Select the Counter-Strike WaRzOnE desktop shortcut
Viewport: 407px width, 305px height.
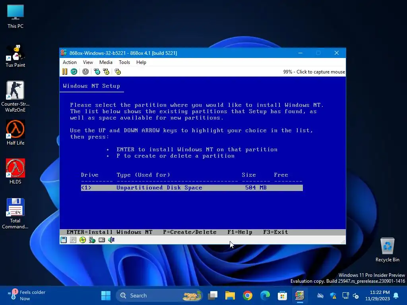[x=16, y=97]
